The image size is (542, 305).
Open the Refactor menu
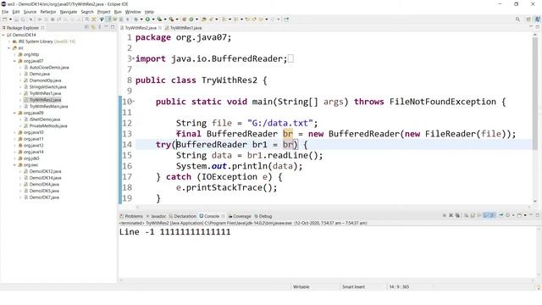pyautogui.click(x=48, y=12)
